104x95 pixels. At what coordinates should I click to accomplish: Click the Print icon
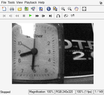click(x=12, y=9)
